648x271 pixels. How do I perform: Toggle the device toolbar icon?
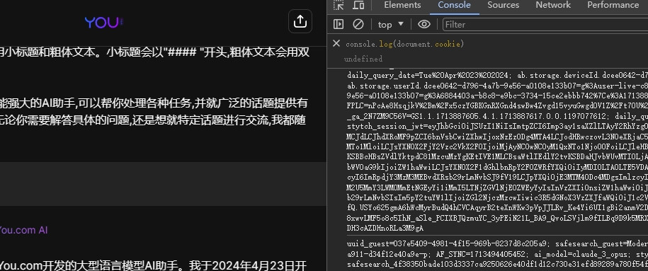358,5
